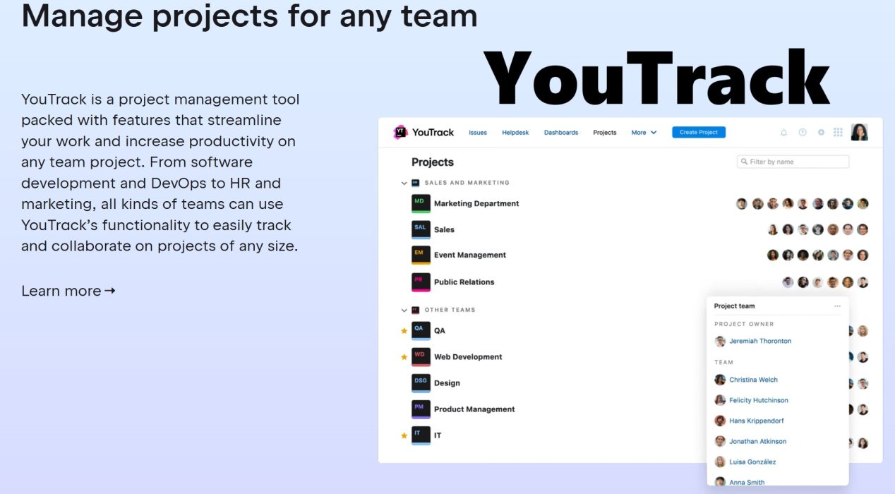The image size is (895, 494).
Task: Toggle the IT project favorite star
Action: 403,435
